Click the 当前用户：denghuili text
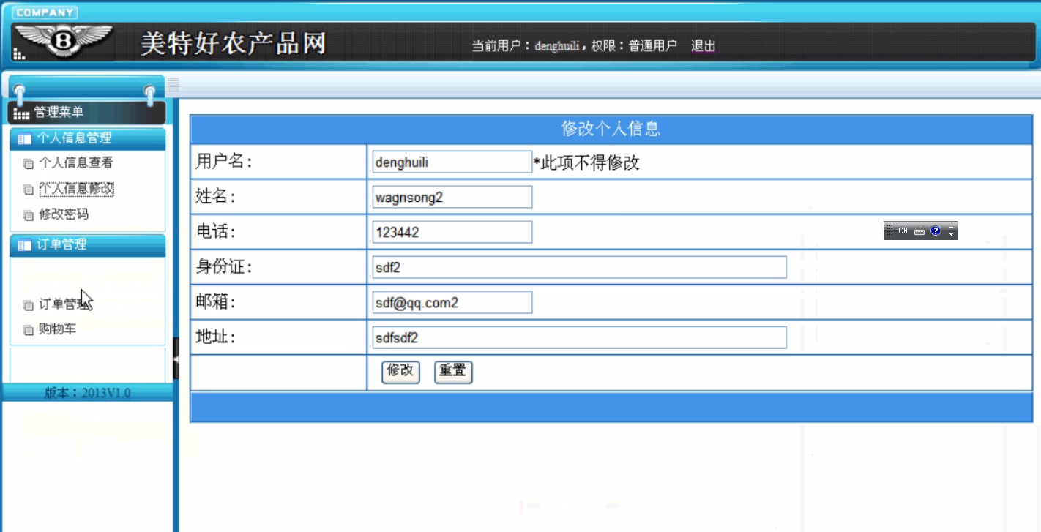The image size is (1041, 532). pos(526,46)
